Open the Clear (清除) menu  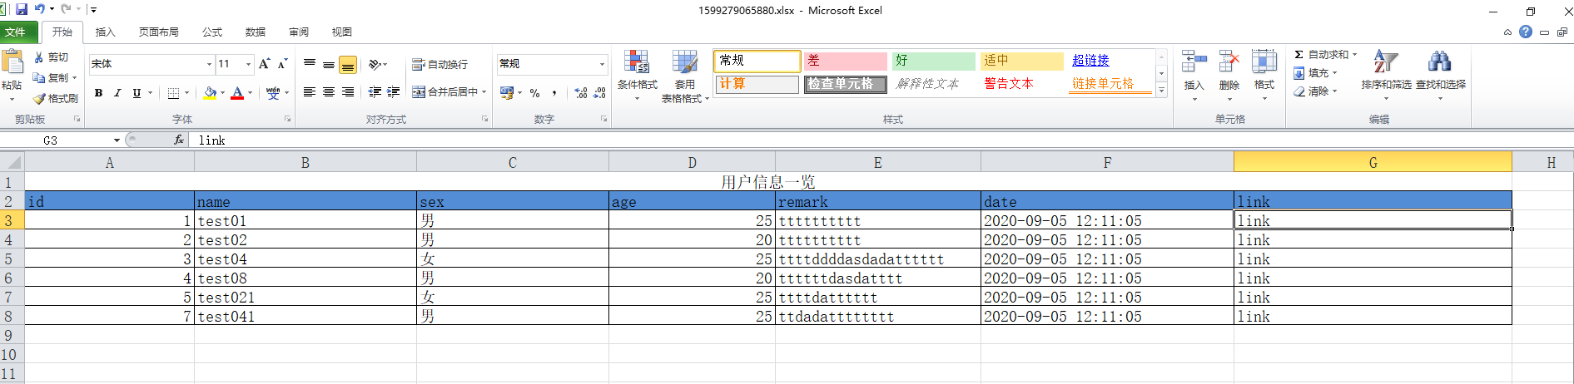click(x=1315, y=91)
